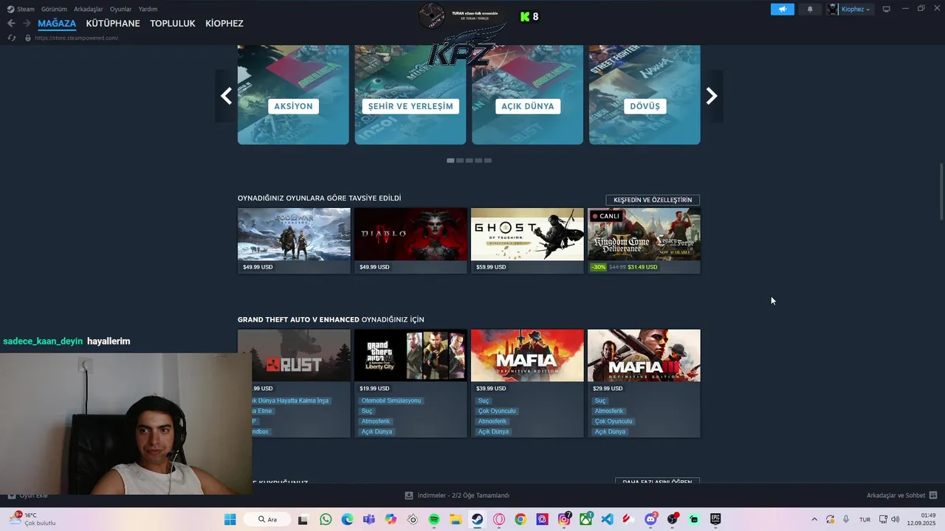Switch to Big Picture mode icon
Screen dimensions: 945x531
[x=887, y=9]
